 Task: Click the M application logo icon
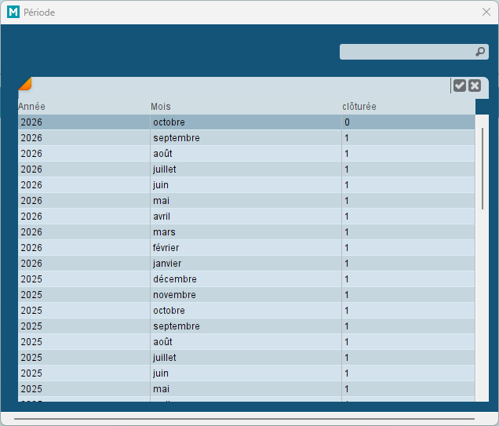[13, 12]
